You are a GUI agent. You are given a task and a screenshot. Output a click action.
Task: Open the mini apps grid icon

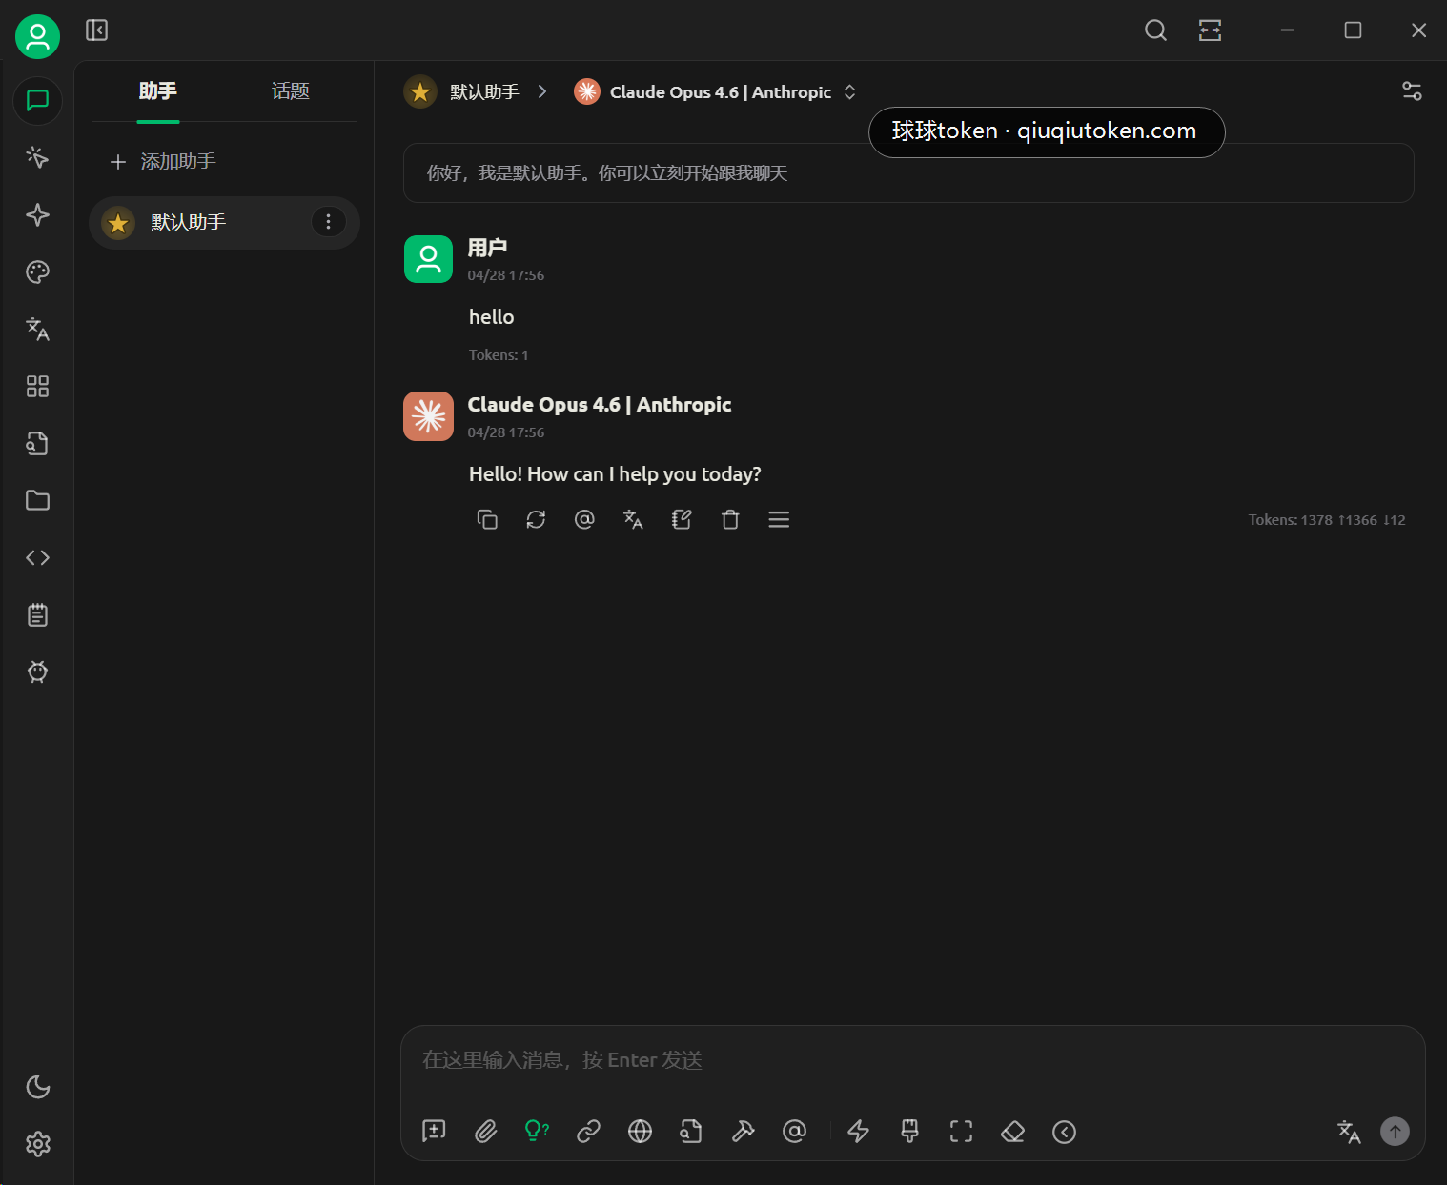(x=37, y=386)
